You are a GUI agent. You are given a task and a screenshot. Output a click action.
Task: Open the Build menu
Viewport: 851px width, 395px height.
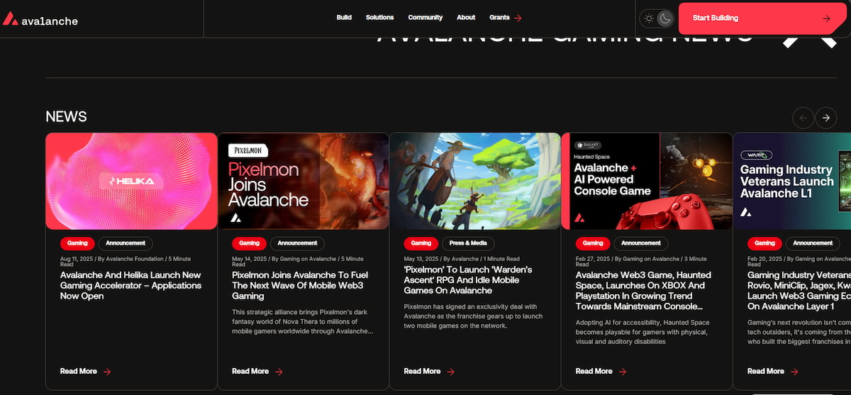point(344,18)
